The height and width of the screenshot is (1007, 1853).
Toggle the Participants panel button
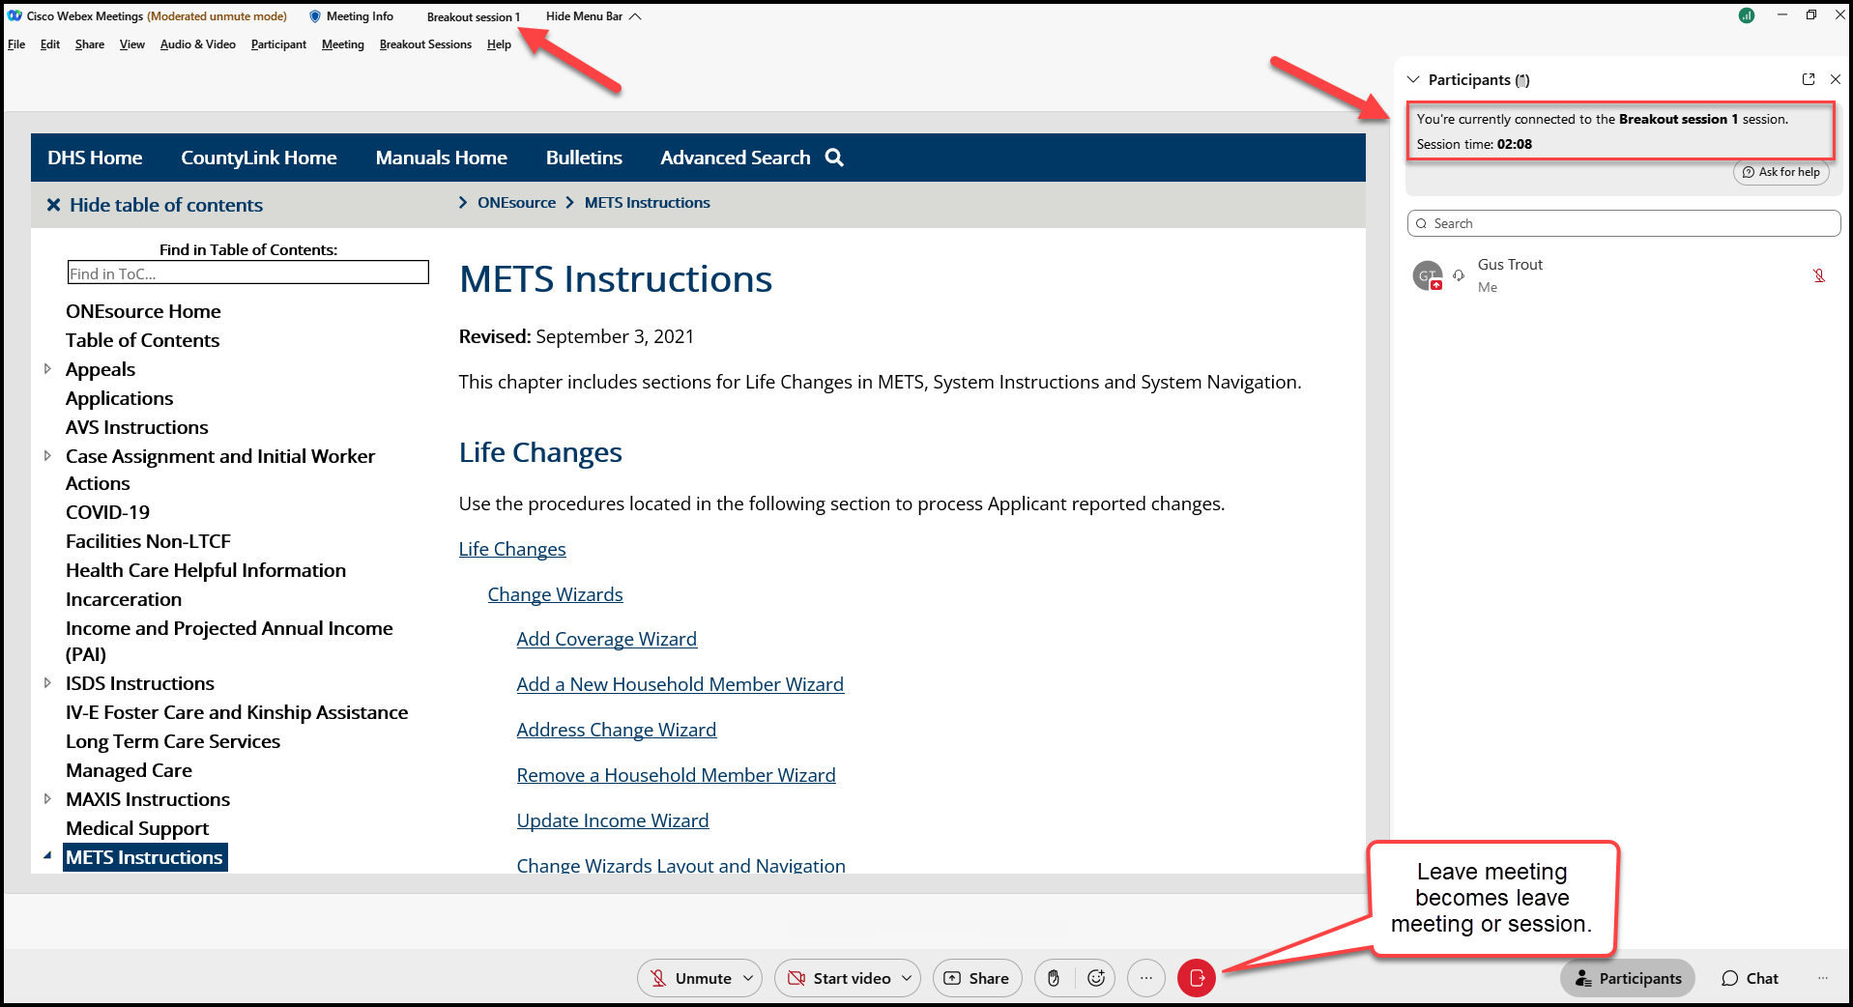[1628, 978]
